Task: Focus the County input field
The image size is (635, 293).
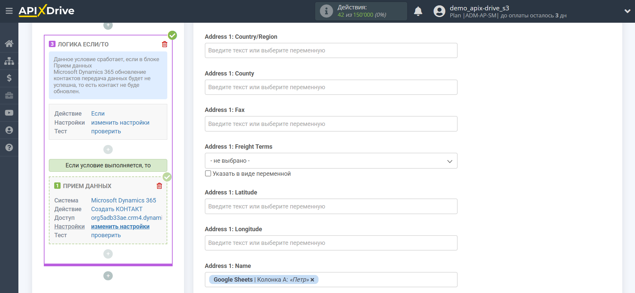Action: 331,87
